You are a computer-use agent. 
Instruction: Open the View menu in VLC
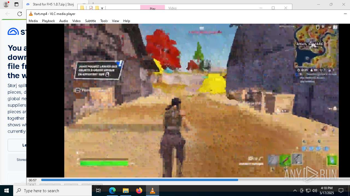pyautogui.click(x=115, y=21)
